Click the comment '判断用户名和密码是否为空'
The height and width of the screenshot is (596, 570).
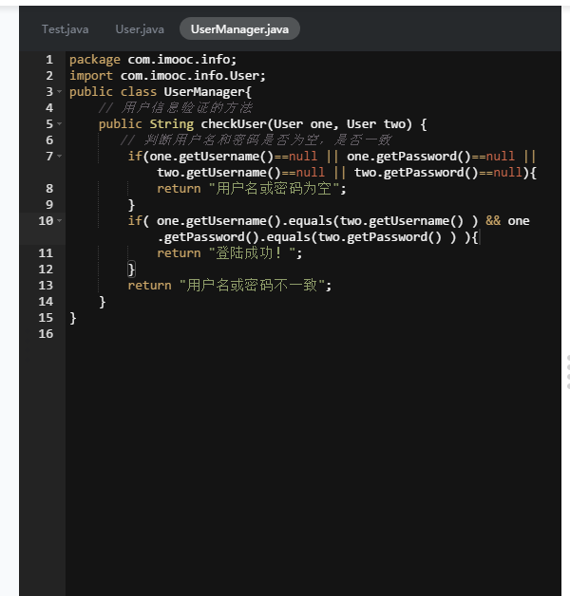[231, 140]
